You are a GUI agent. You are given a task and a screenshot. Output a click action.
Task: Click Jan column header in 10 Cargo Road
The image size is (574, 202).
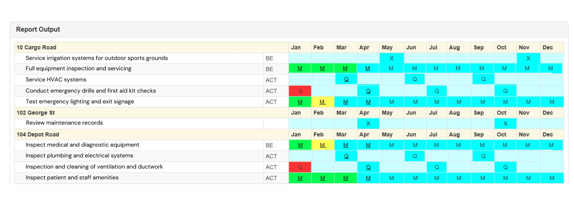[296, 47]
